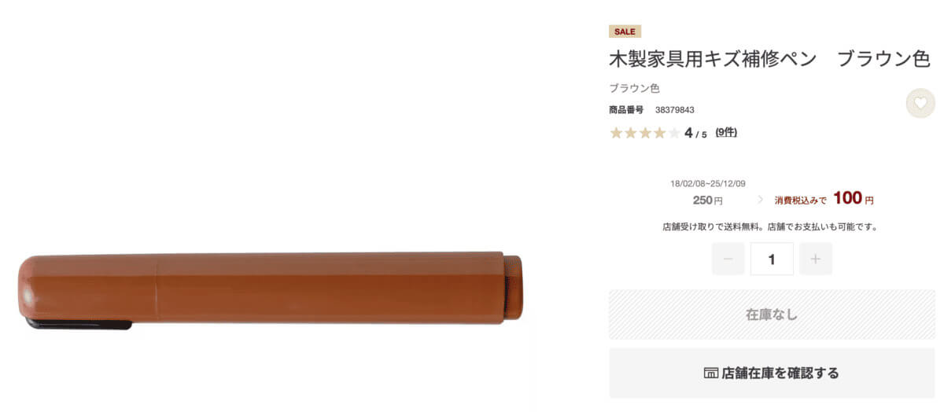
Task: Click the quantity input field showing 1
Action: [772, 259]
